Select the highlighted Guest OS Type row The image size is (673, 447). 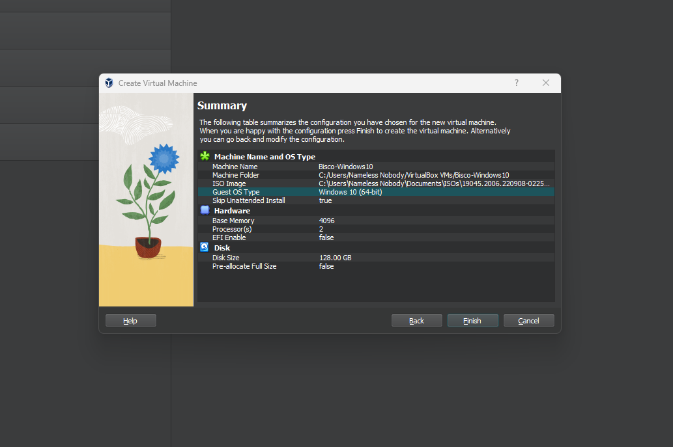tap(375, 192)
